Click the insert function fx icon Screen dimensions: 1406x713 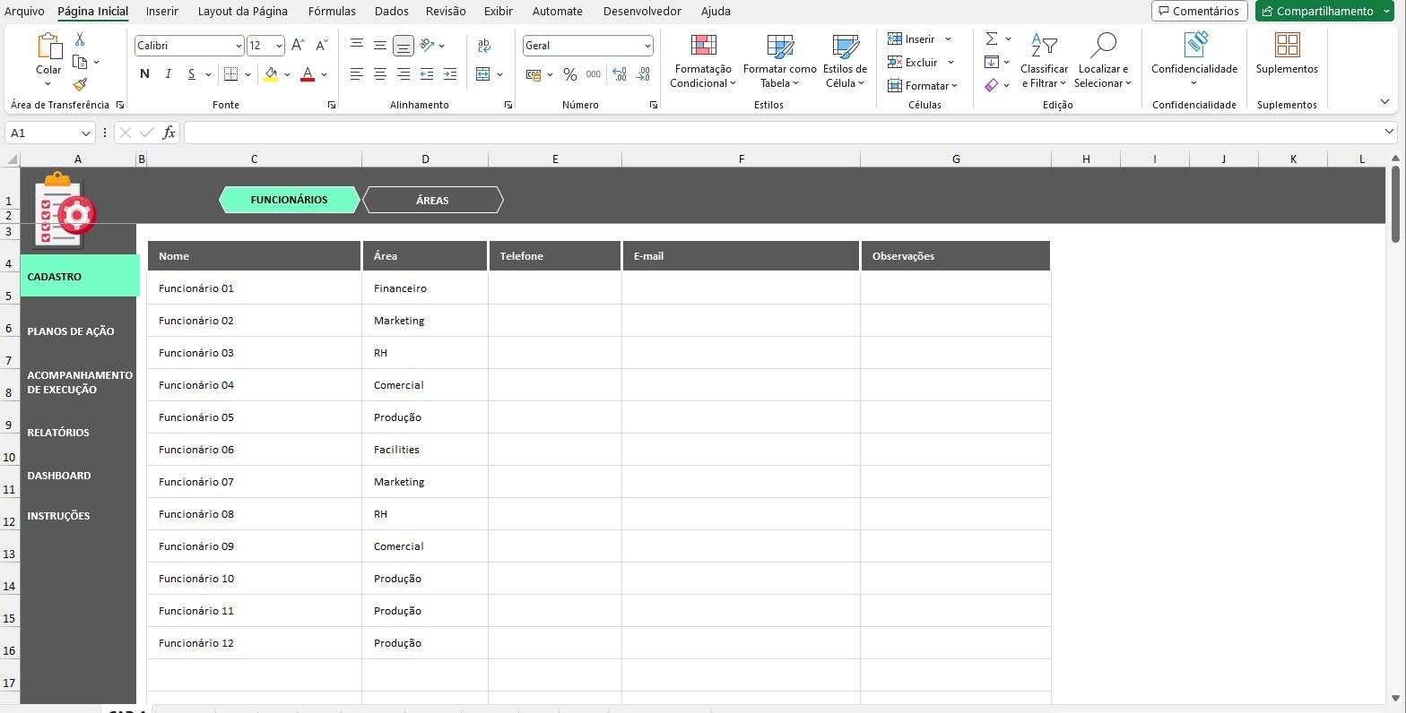click(169, 133)
